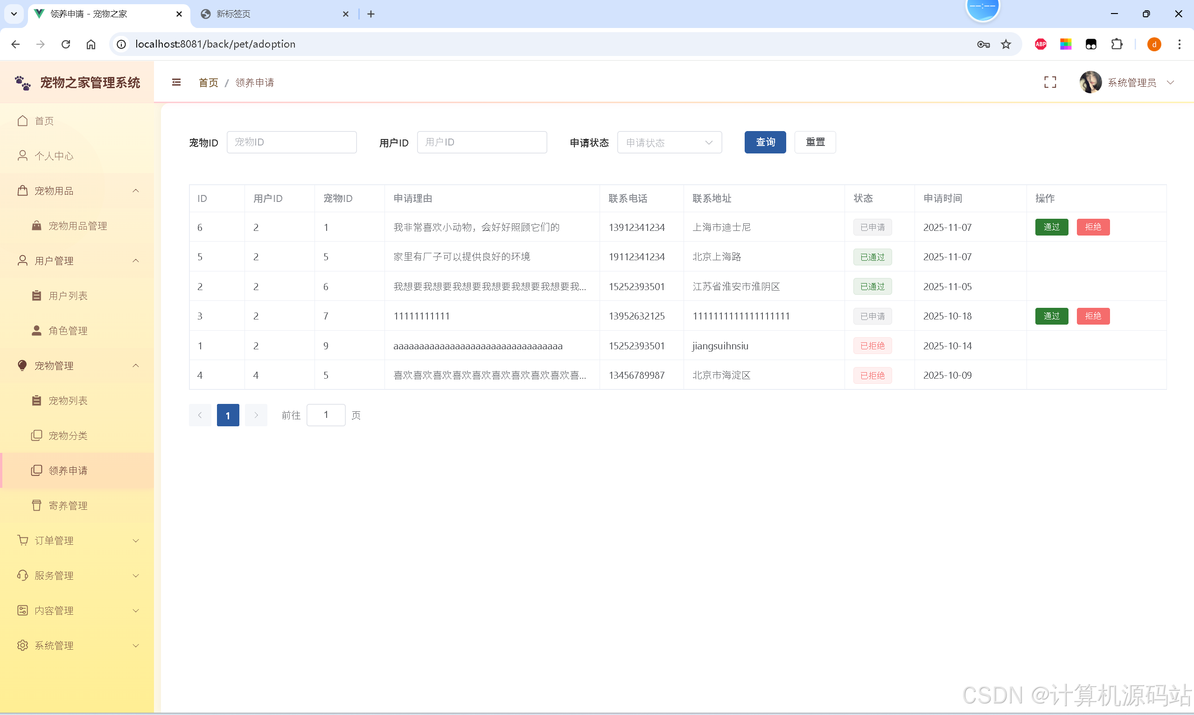Collapse the 用户管理 sidebar group
This screenshot has width=1194, height=715.
click(77, 261)
